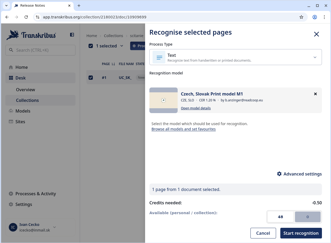Open the Chrome three-dot menu
This screenshot has height=243, width=331.
pos(324,17)
